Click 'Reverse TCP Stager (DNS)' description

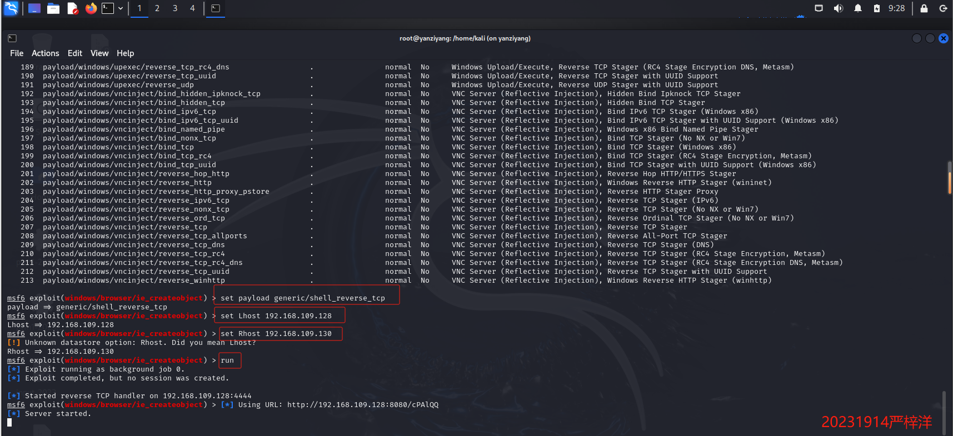click(661, 245)
